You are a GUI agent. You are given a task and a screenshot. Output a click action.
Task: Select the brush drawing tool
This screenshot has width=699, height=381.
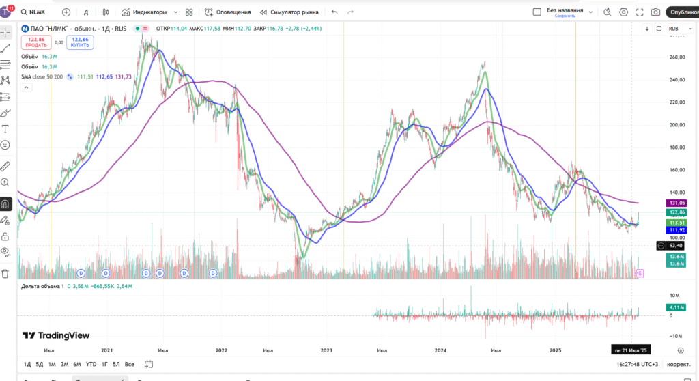(x=5, y=113)
